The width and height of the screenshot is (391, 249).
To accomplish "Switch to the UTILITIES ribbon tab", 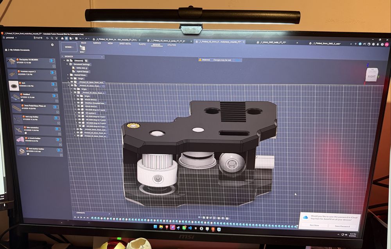I will coord(172,45).
